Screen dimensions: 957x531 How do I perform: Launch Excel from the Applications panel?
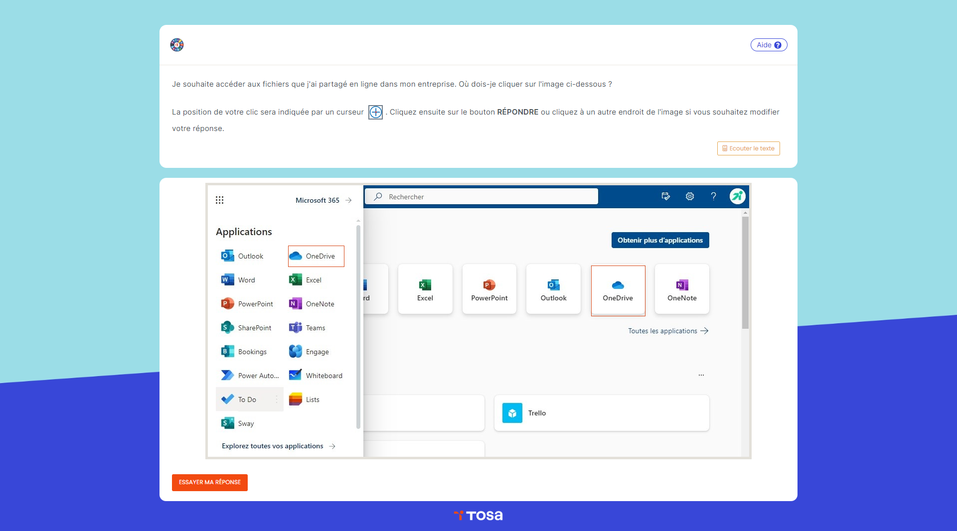tap(306, 280)
